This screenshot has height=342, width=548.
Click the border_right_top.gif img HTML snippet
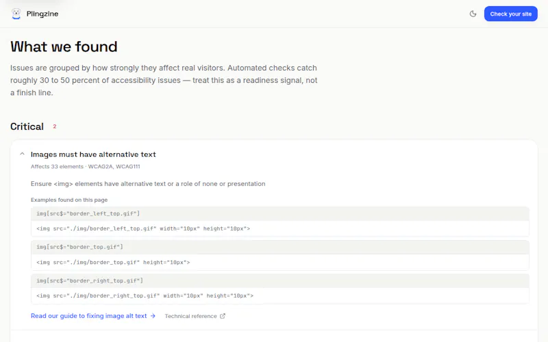[x=279, y=296]
